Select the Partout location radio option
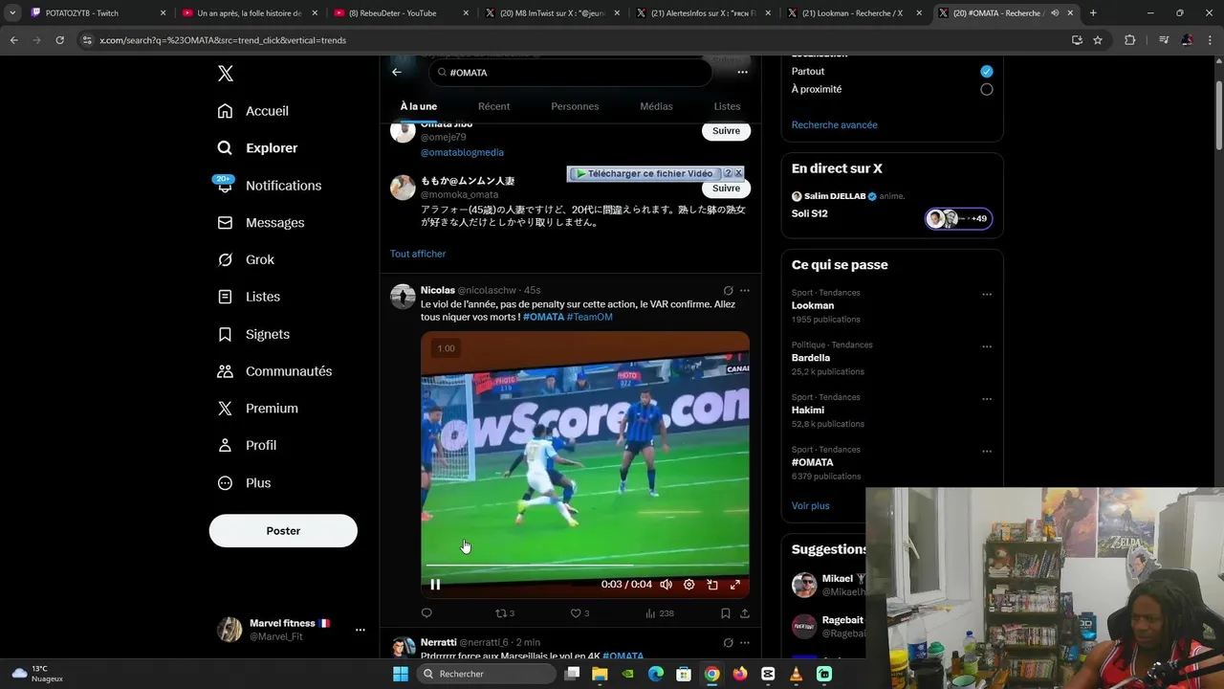Viewport: 1224px width, 689px height. (986, 72)
